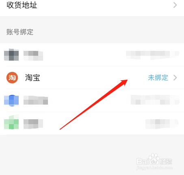Select the 淘宝 account label

[x=32, y=78]
